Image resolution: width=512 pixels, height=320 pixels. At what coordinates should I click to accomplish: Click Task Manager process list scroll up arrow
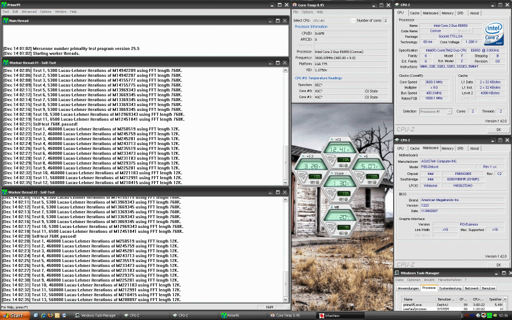click(506, 299)
